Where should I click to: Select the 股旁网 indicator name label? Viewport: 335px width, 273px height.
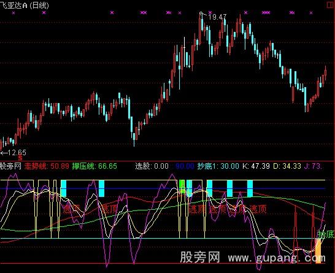10,166
